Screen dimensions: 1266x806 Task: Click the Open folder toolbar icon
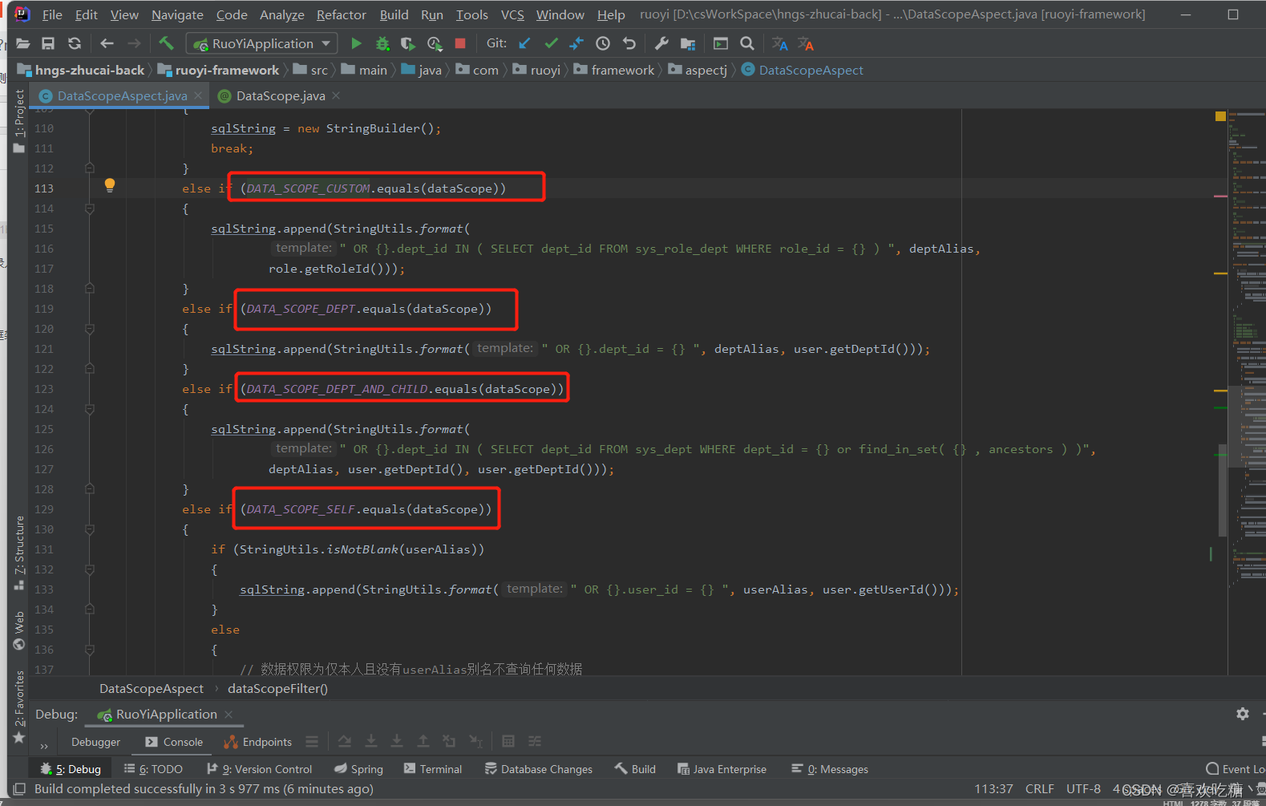click(x=22, y=43)
